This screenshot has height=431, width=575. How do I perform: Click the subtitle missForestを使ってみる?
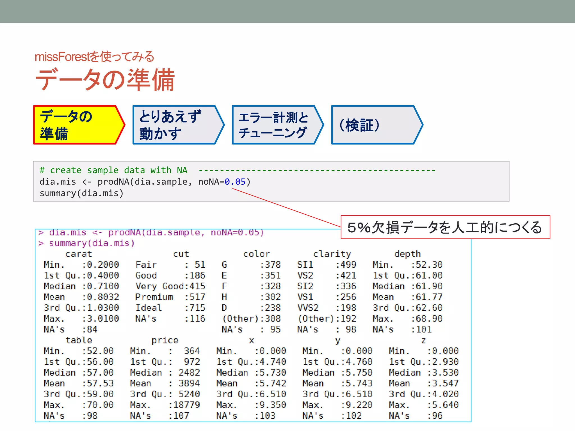click(94, 57)
